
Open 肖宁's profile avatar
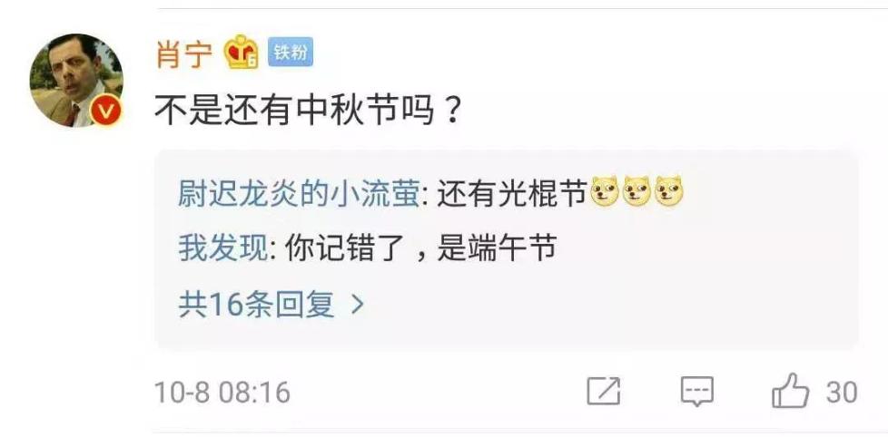[76, 81]
